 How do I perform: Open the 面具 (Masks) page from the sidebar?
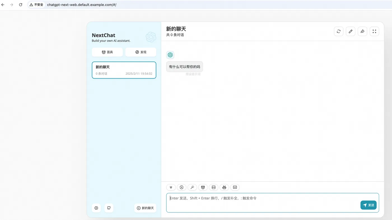tap(107, 52)
